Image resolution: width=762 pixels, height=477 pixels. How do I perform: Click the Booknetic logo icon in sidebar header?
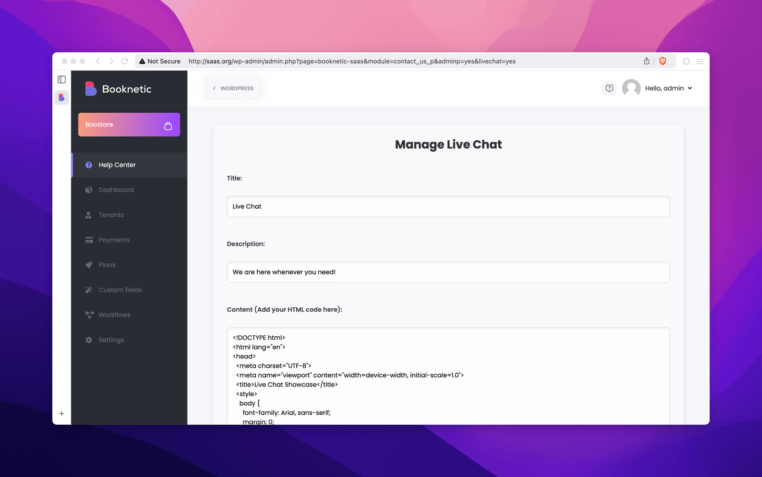click(90, 88)
